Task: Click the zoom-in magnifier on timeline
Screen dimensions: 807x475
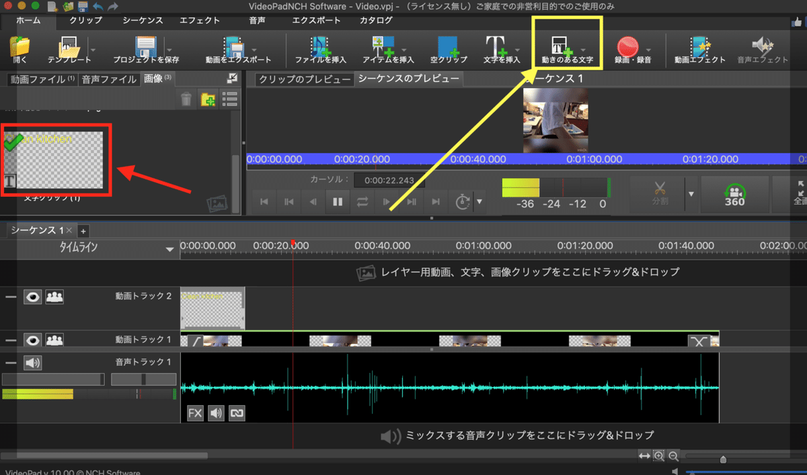Action: (x=659, y=456)
